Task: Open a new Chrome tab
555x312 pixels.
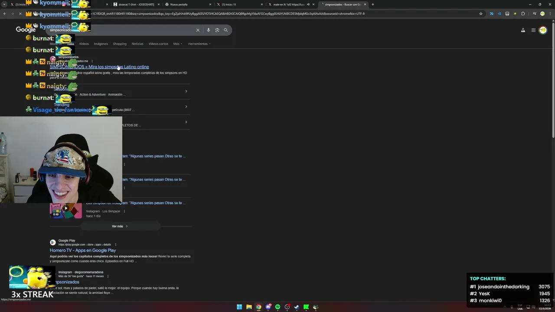Action: click(372, 4)
